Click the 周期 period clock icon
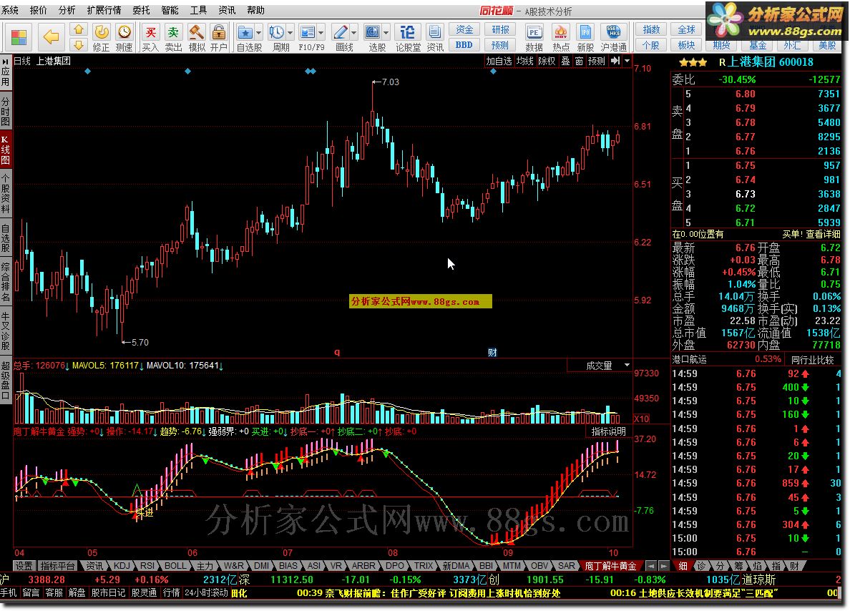Image resolution: width=850 pixels, height=611 pixels. coord(276,32)
